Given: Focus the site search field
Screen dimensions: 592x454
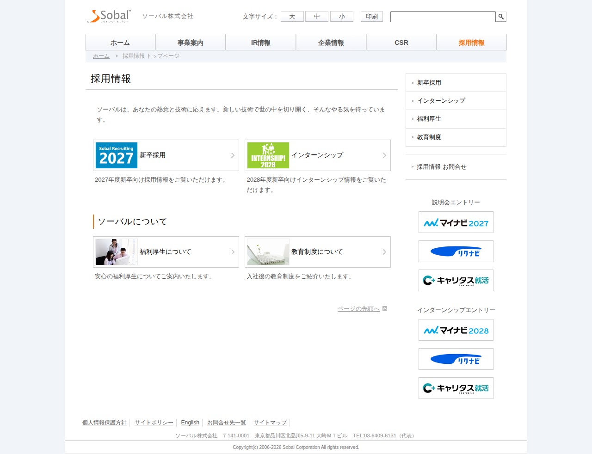Looking at the screenshot, I should [x=443, y=17].
